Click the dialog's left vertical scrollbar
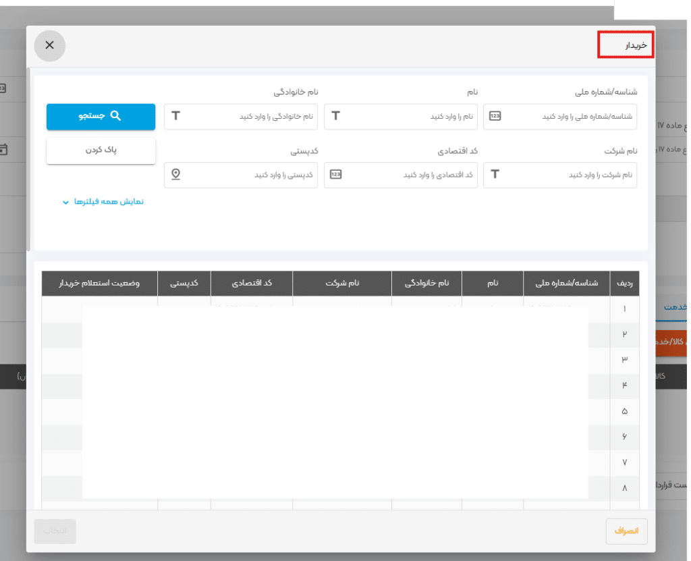This screenshot has width=691, height=561. point(28,159)
